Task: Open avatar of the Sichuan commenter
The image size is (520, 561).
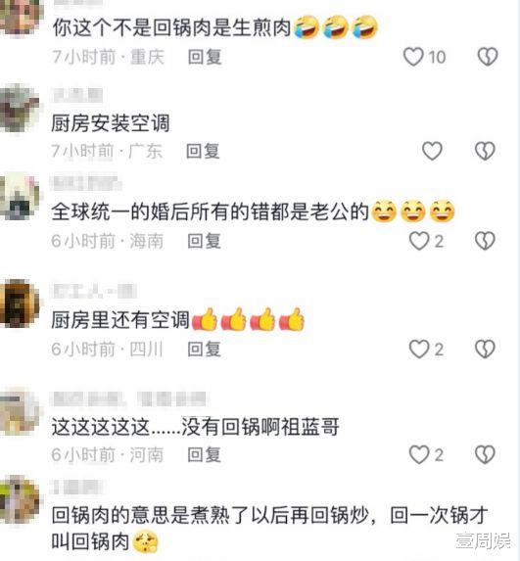Action: [x=20, y=304]
